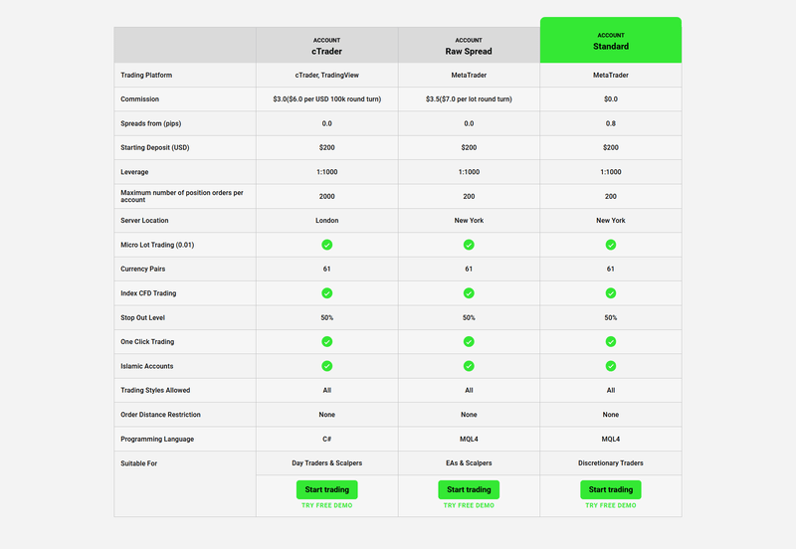Image resolution: width=796 pixels, height=549 pixels.
Task: Click the Starting Deposit (USD) label
Action: [155, 147]
